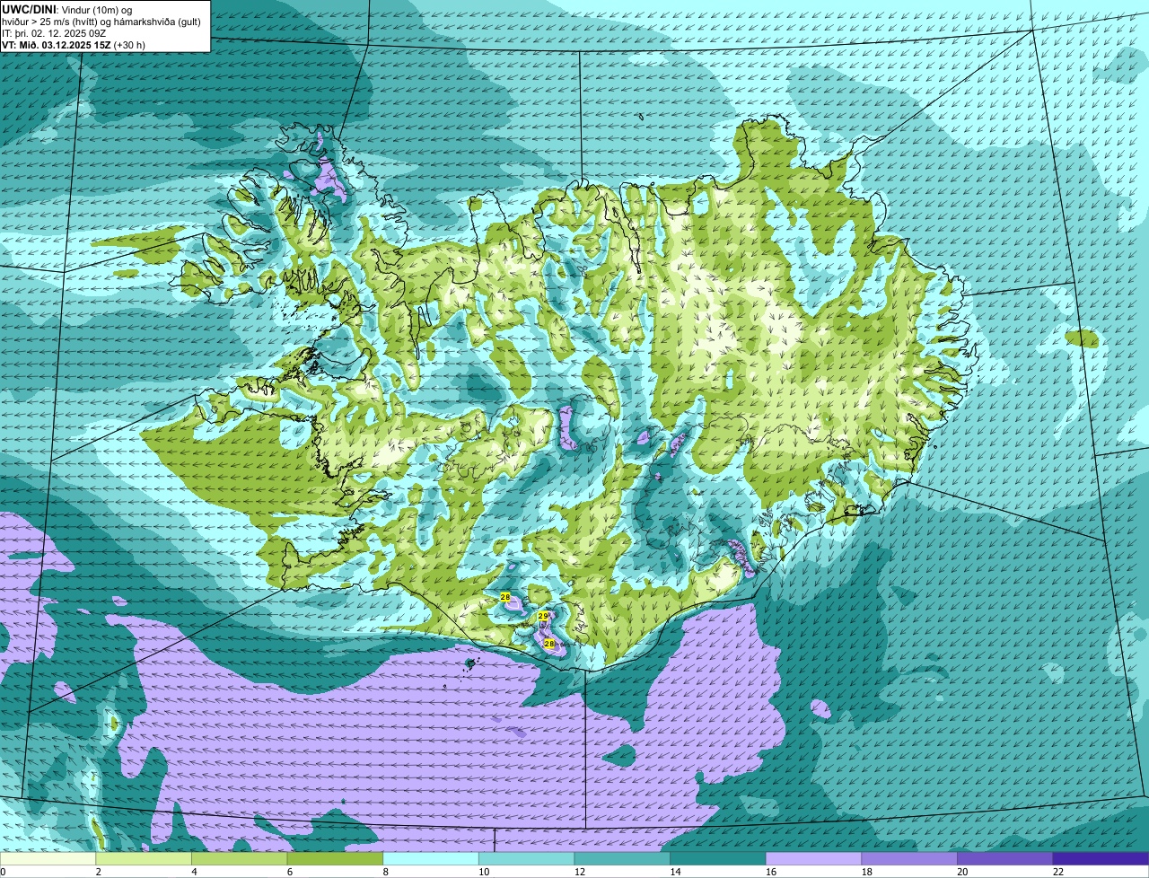Screen dimensions: 1149x878
Task: Click the 2–4 m/s light green legend swatch
Action: [x=144, y=859]
